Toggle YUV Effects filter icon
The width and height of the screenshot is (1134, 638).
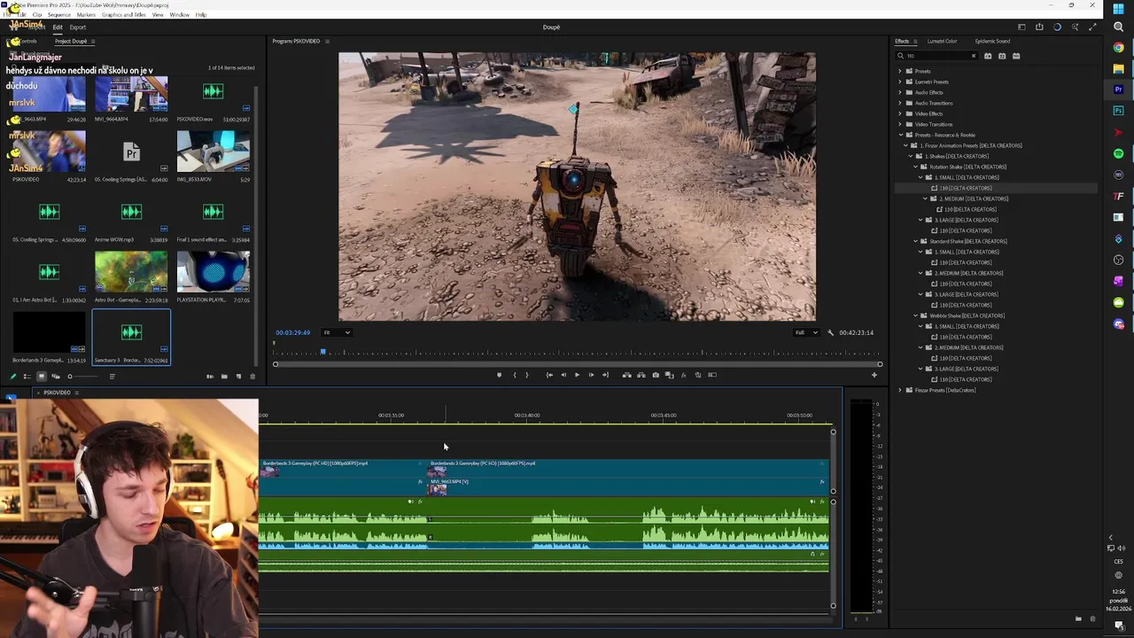(x=1016, y=56)
